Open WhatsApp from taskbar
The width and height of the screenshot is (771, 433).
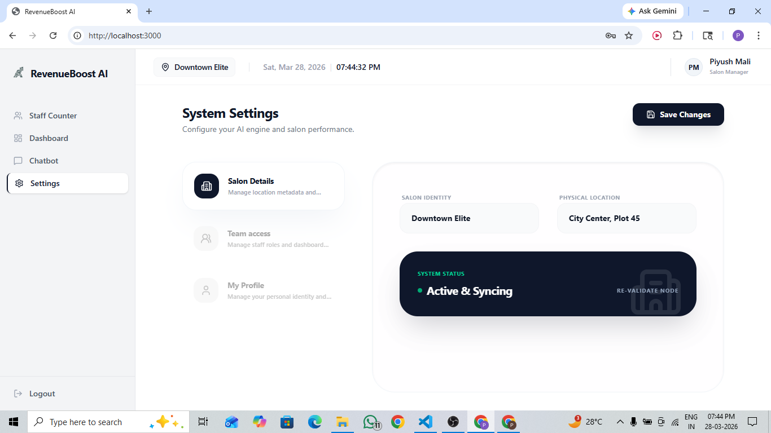pyautogui.click(x=370, y=422)
